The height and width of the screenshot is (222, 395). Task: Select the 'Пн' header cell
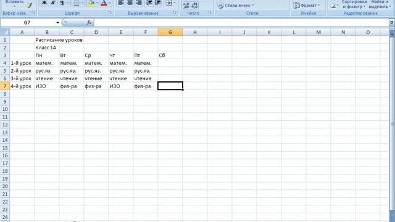pyautogui.click(x=47, y=55)
